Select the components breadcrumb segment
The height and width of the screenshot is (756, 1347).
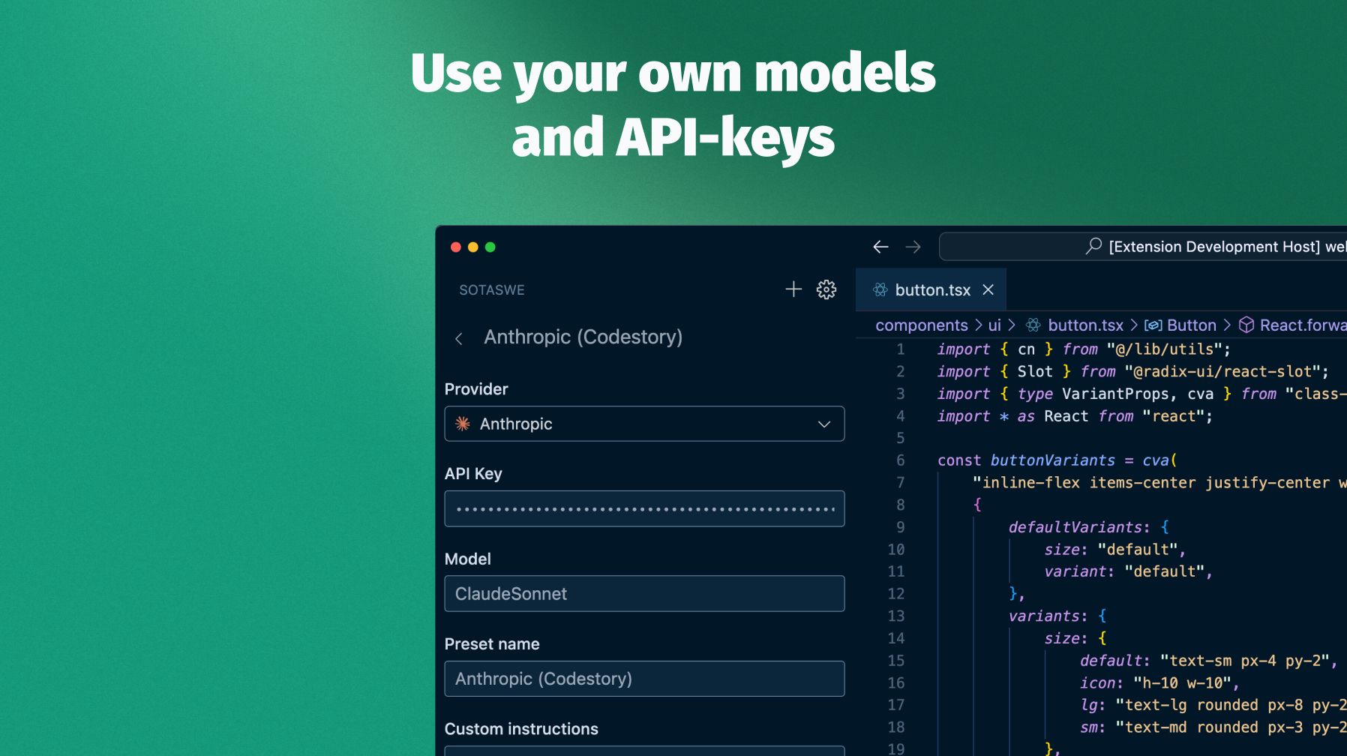922,325
